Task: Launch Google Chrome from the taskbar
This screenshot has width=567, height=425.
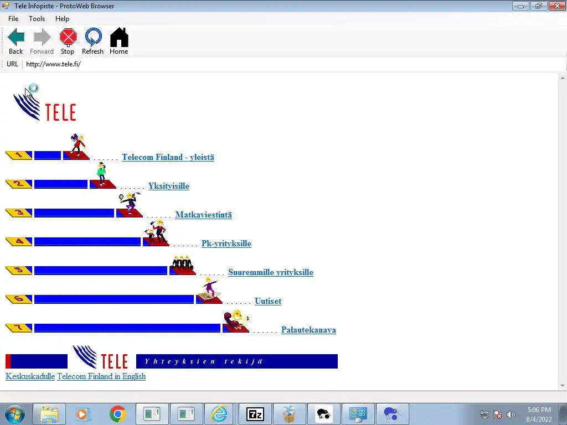Action: [x=117, y=414]
